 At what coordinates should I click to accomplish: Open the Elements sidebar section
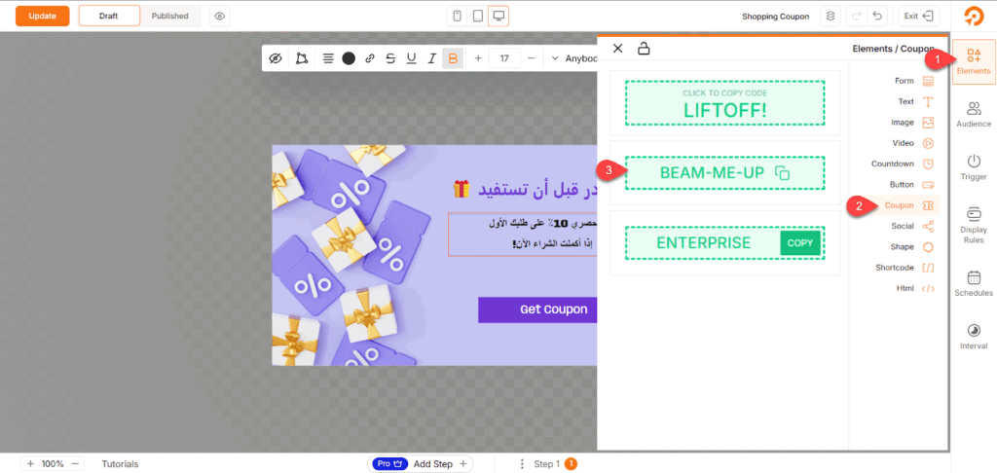[974, 61]
